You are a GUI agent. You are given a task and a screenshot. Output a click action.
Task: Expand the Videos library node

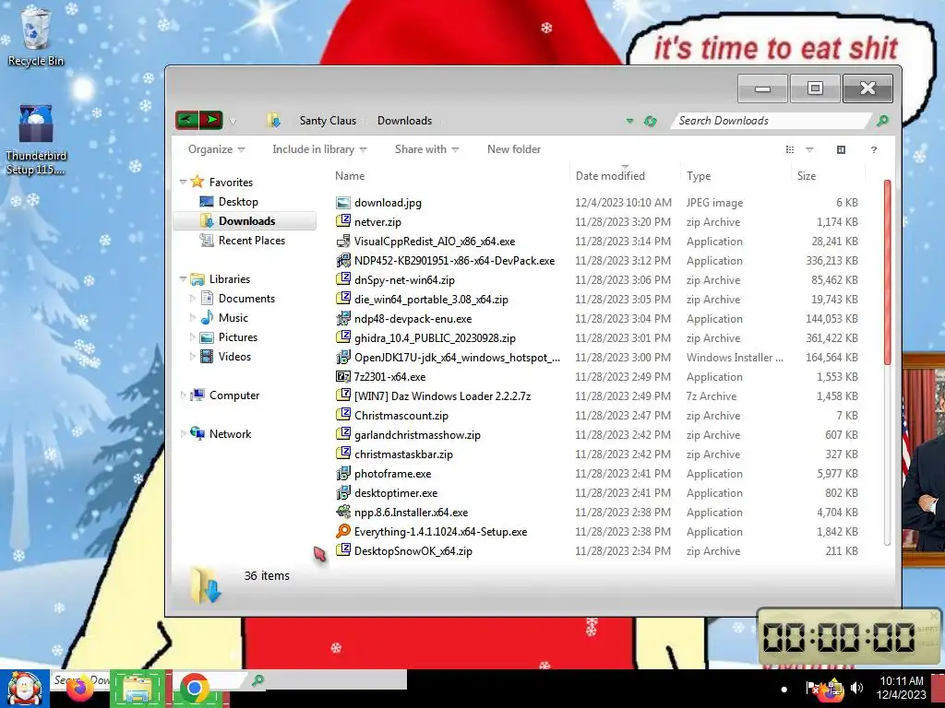pyautogui.click(x=192, y=357)
